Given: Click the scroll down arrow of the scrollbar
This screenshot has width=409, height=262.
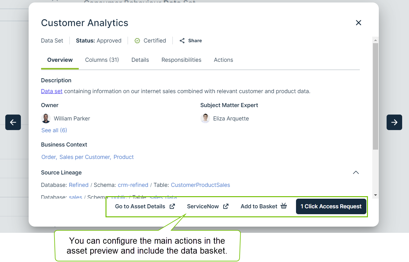Looking at the screenshot, I should [375, 195].
